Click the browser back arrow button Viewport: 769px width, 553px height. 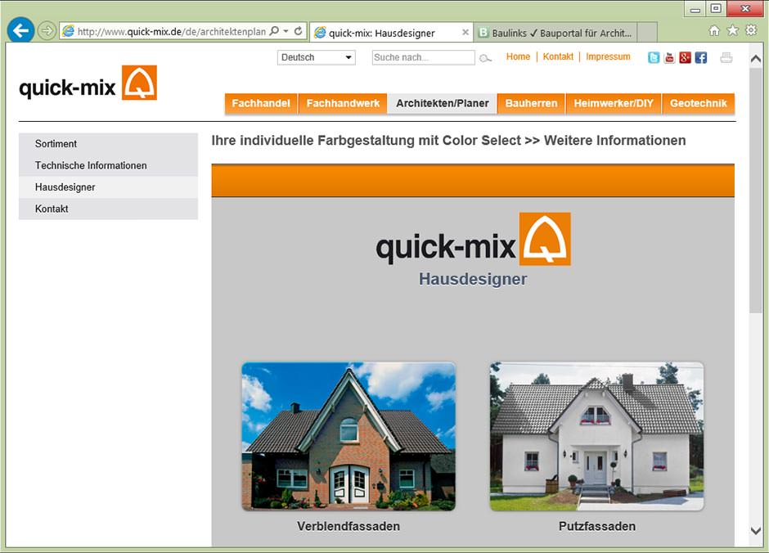click(x=20, y=31)
